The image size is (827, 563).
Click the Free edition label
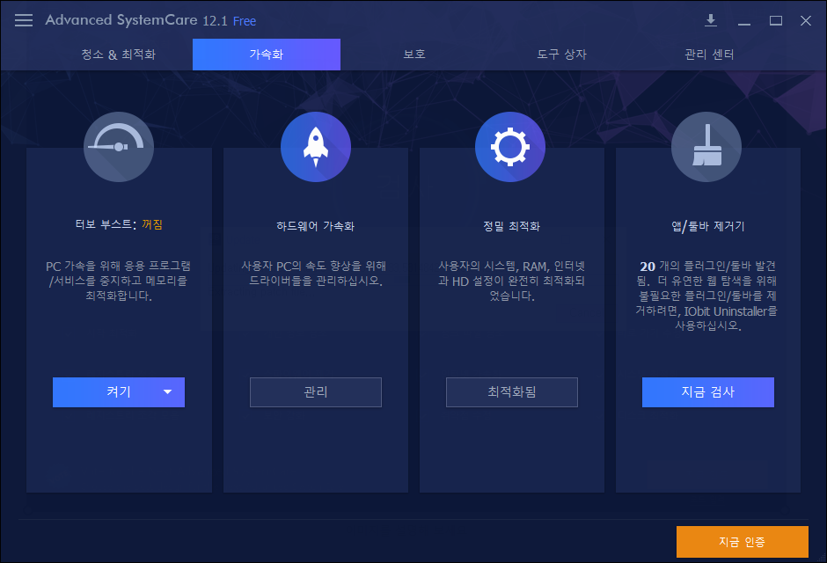245,21
